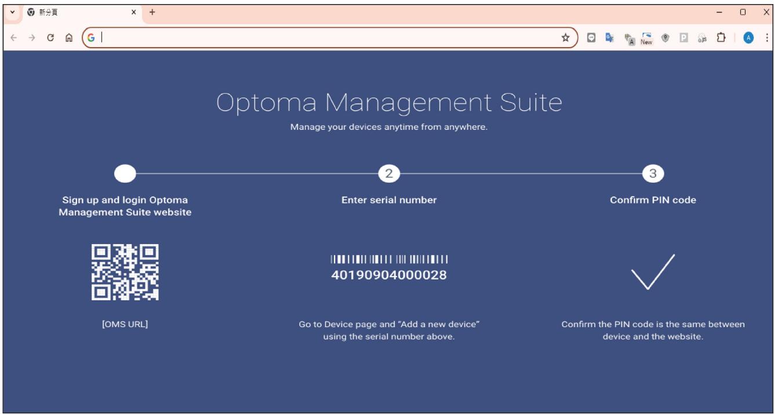Go forward to the next page

32,38
